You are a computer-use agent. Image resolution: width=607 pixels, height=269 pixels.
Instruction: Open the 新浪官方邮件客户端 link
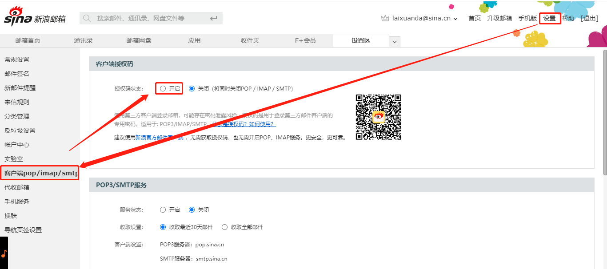coord(160,138)
